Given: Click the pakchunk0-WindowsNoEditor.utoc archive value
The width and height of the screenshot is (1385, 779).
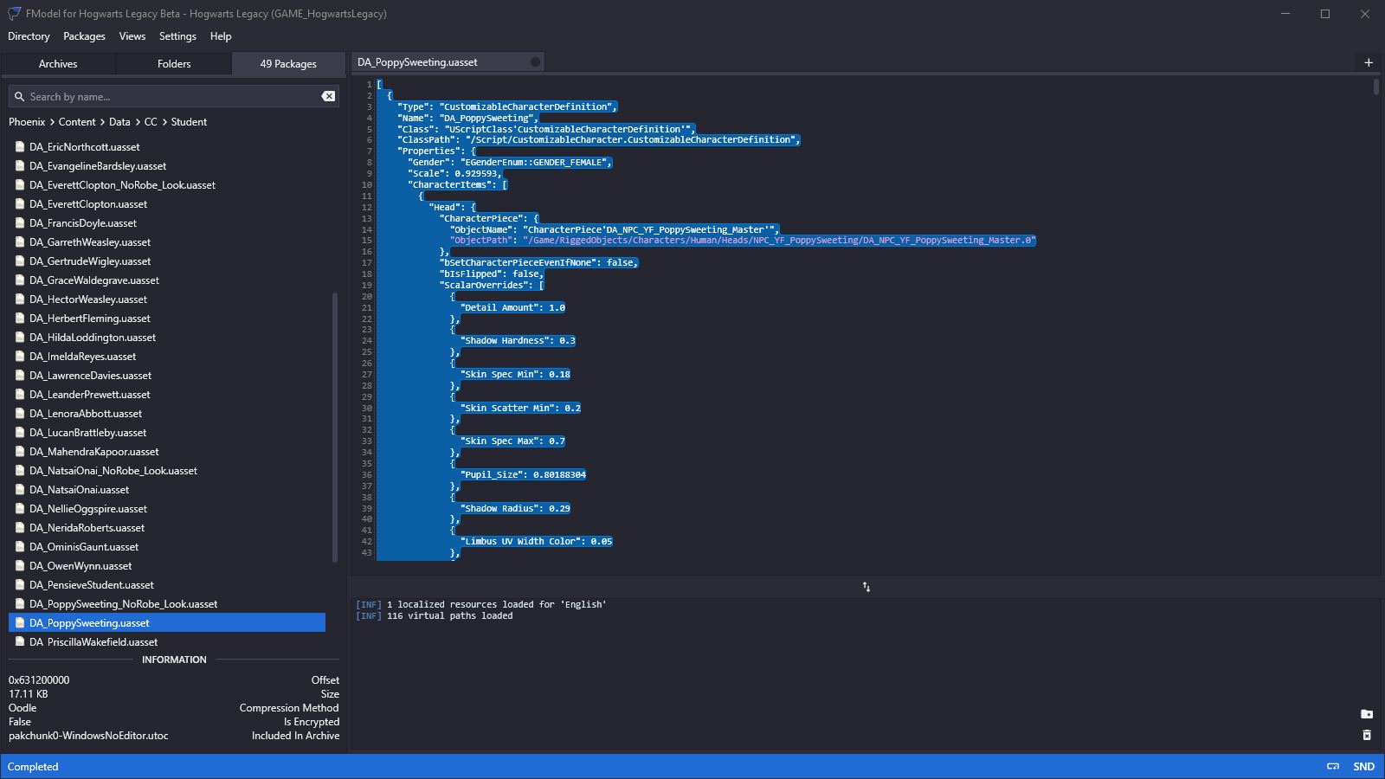Looking at the screenshot, I should pos(88,736).
